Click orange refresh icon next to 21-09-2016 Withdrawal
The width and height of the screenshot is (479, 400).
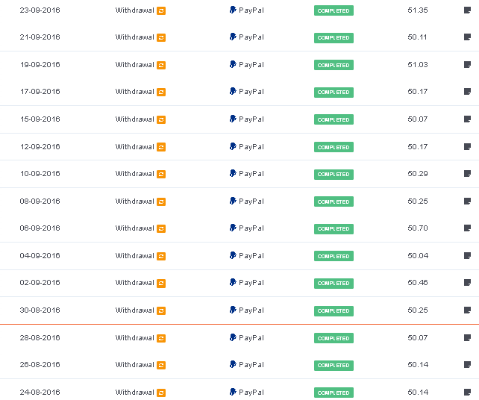[x=161, y=37]
